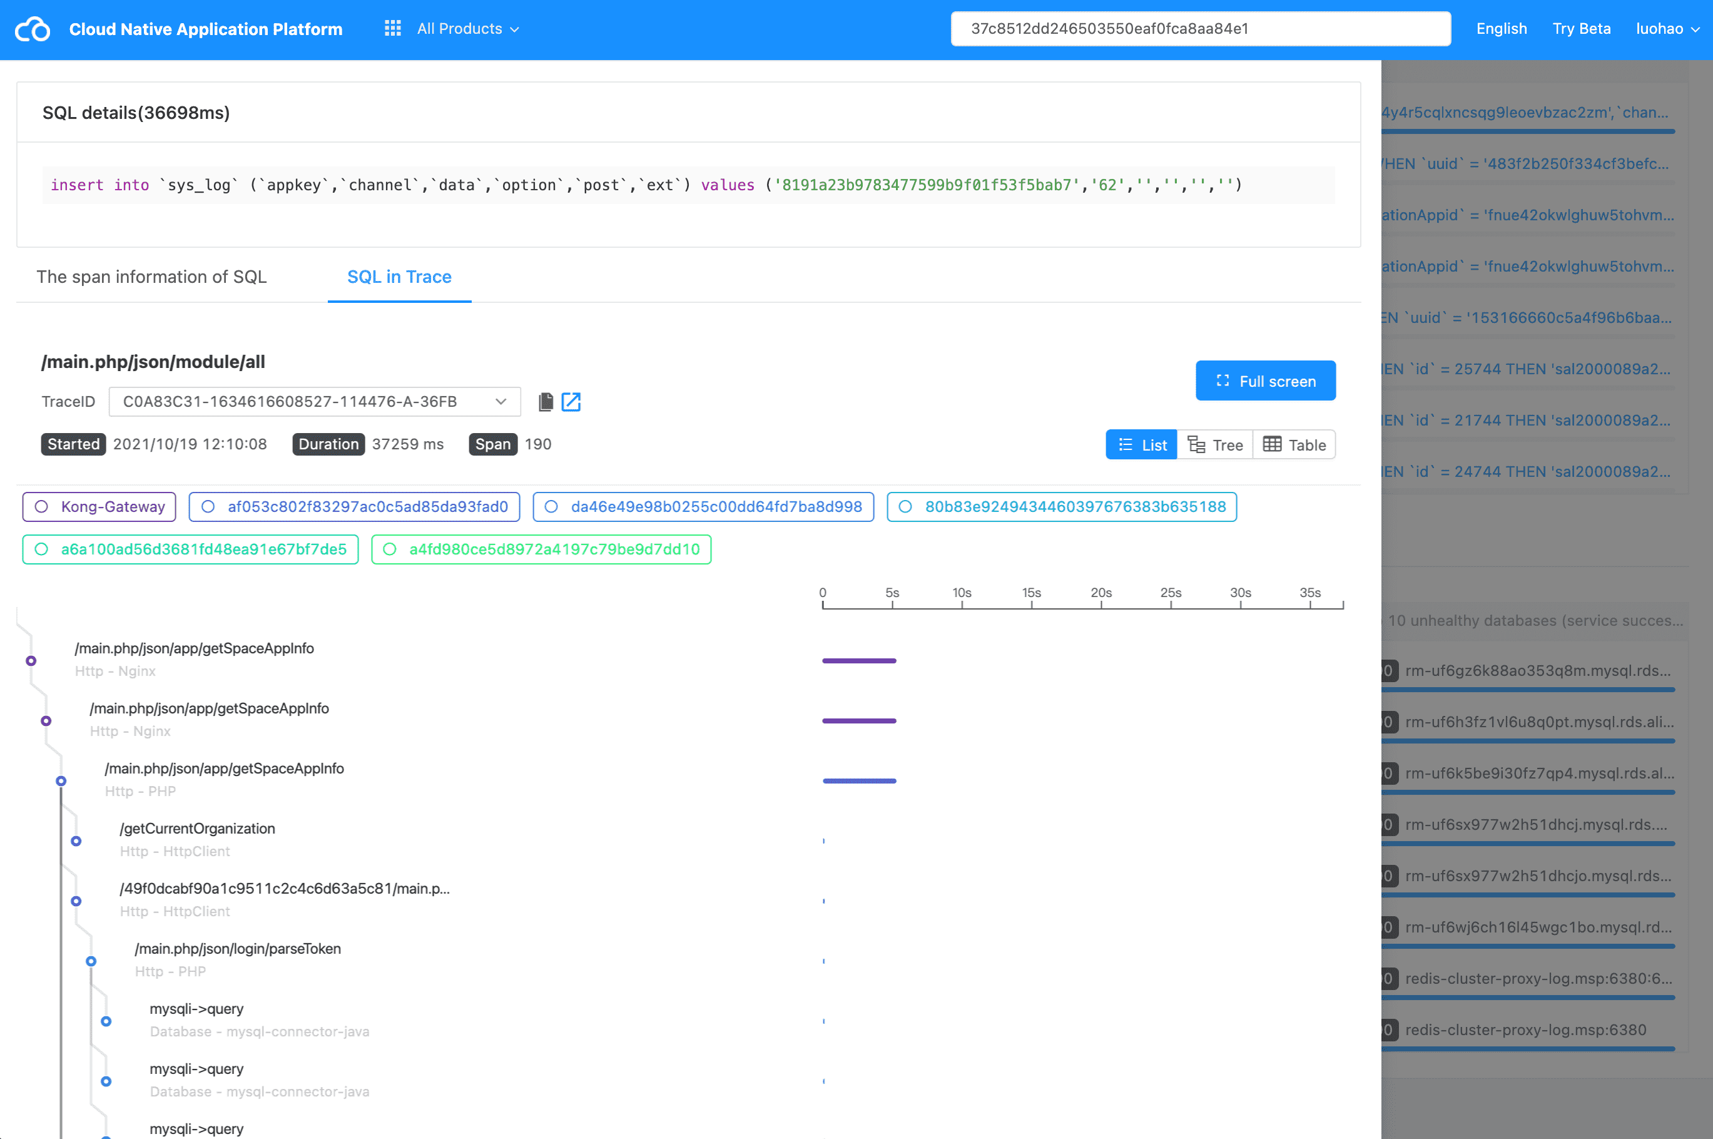The width and height of the screenshot is (1713, 1139).
Task: Switch to Tree view
Action: click(1215, 444)
